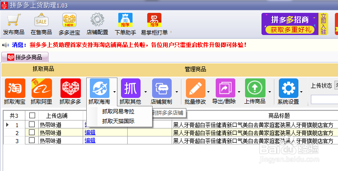Launch 下单助手 recommended icon
The height and width of the screenshot is (171, 338).
(x=125, y=20)
